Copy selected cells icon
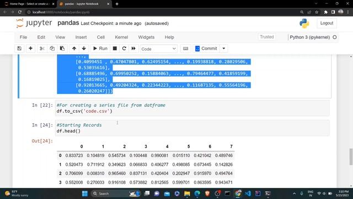 click(52, 49)
